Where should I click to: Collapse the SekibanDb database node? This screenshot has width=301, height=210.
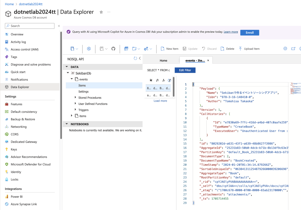[68, 73]
